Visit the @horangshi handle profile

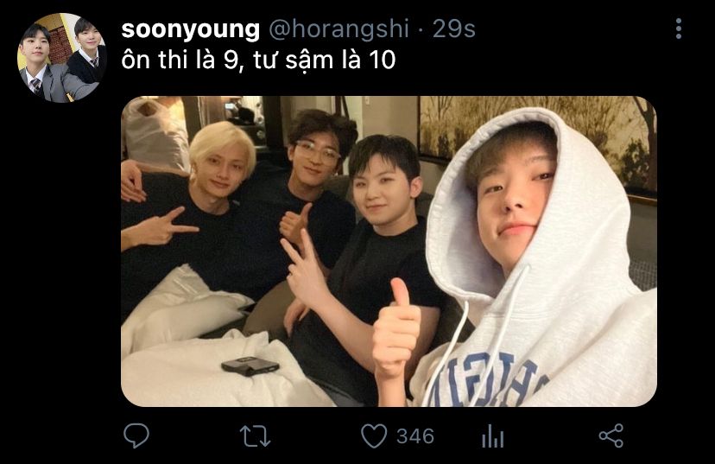click(x=339, y=29)
